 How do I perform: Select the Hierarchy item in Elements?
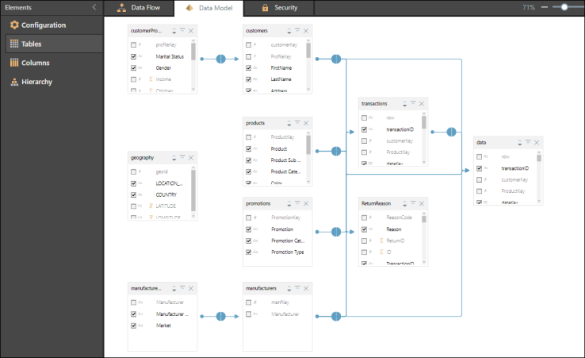tap(37, 82)
